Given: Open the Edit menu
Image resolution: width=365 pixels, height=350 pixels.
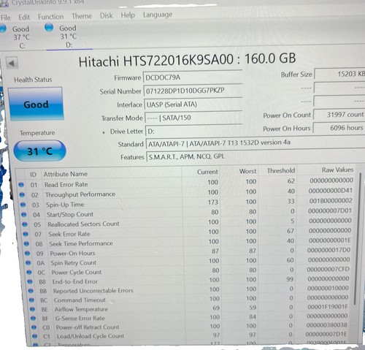Looking at the screenshot, I should [x=24, y=17].
